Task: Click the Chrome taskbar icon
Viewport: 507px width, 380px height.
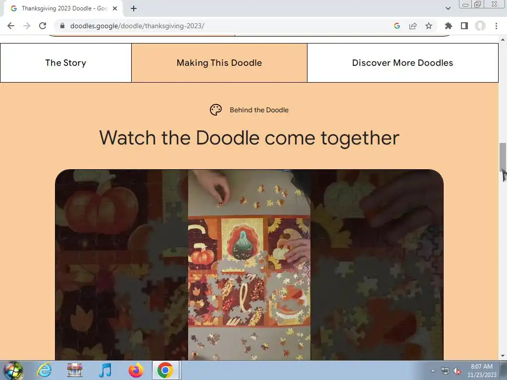Action: pyautogui.click(x=165, y=370)
